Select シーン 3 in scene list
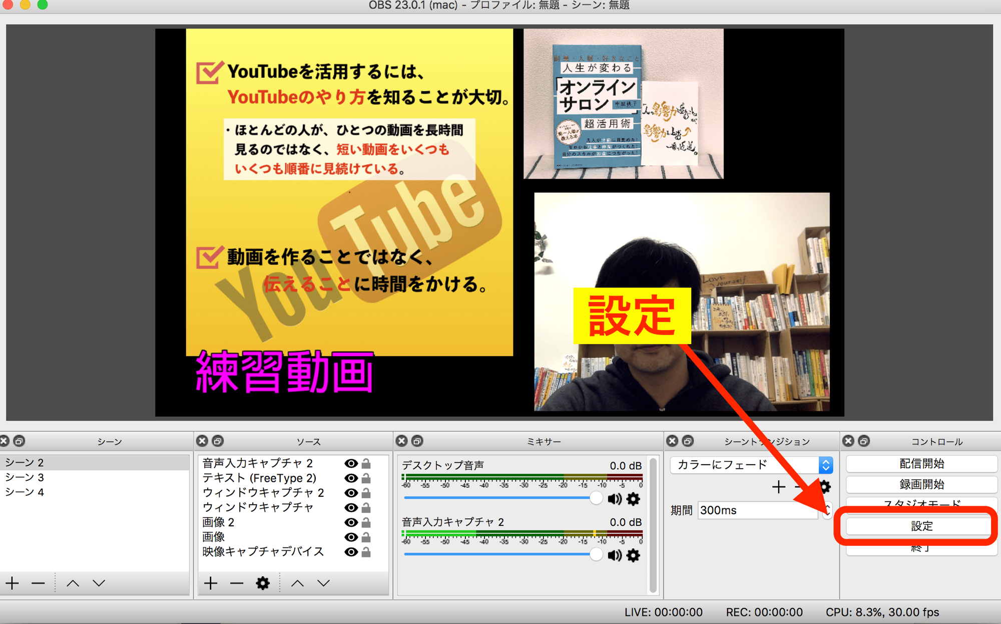The width and height of the screenshot is (1001, 624). click(x=95, y=477)
